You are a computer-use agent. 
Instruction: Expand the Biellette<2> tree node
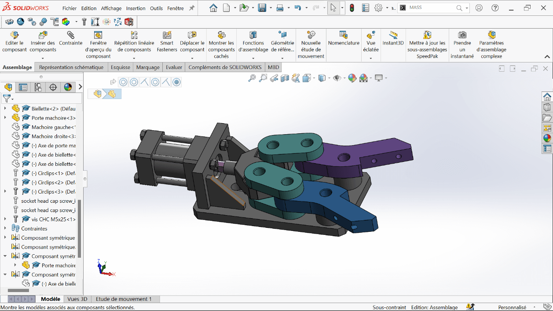click(5, 109)
